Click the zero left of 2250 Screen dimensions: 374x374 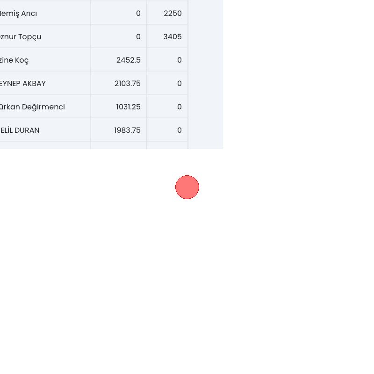click(138, 14)
